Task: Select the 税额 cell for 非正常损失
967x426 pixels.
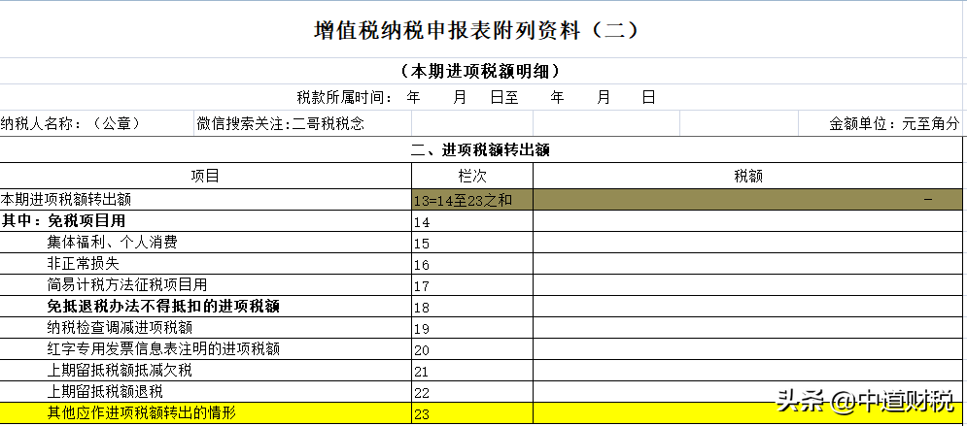Action: click(x=748, y=264)
